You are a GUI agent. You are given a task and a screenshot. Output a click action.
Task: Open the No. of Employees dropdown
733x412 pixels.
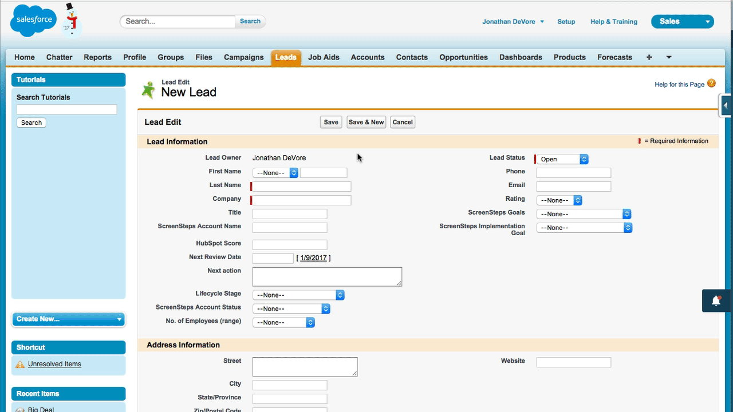283,323
